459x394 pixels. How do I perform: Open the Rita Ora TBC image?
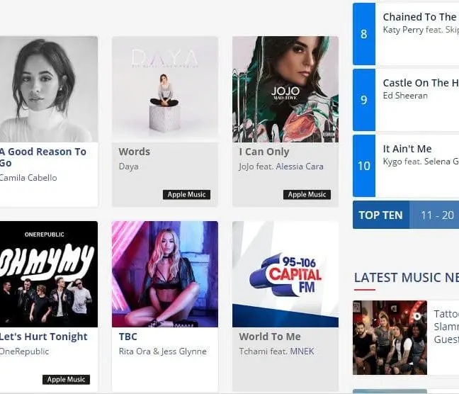coord(165,274)
